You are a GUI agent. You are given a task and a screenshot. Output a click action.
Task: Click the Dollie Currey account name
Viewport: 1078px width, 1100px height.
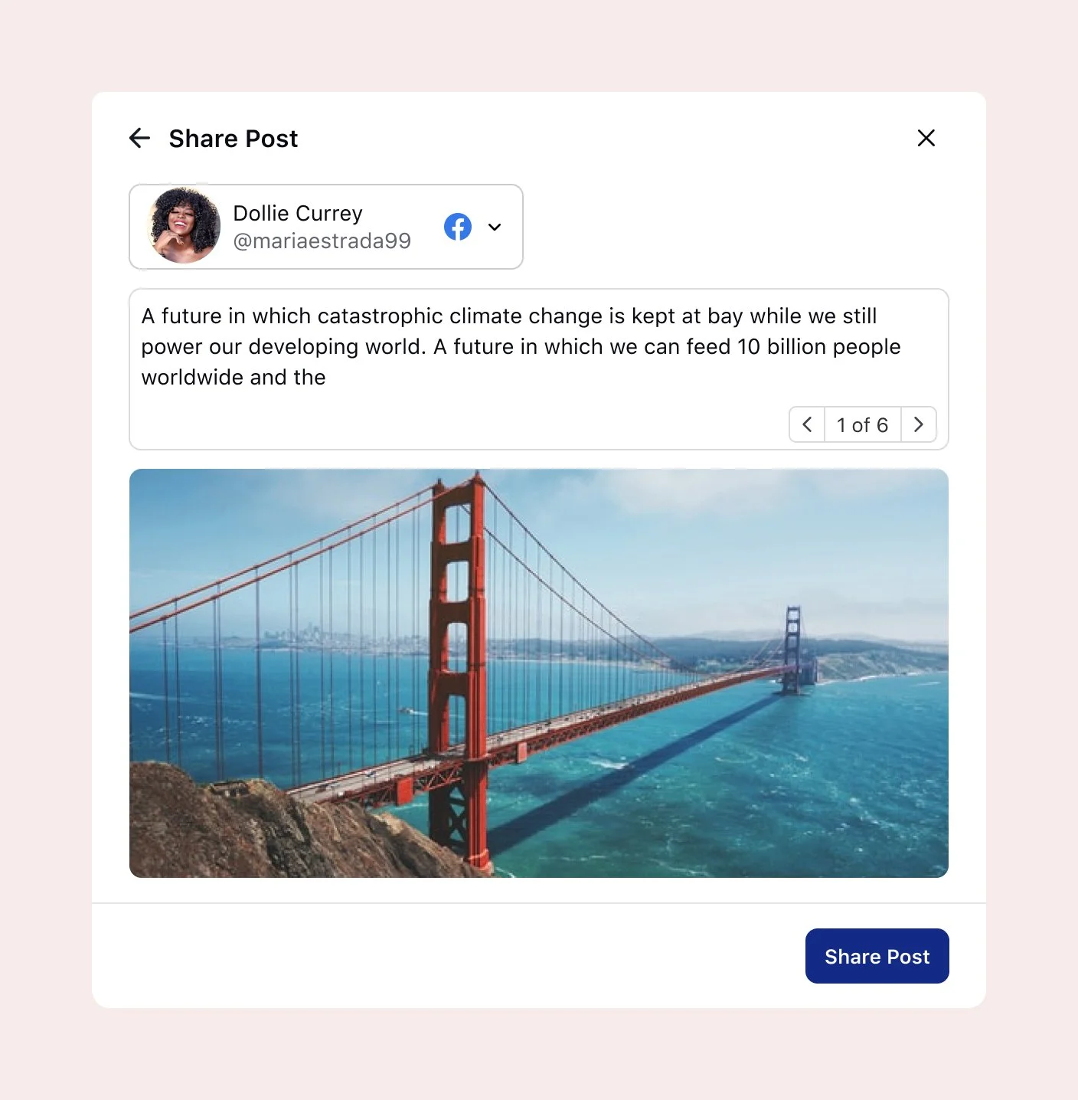pos(298,213)
